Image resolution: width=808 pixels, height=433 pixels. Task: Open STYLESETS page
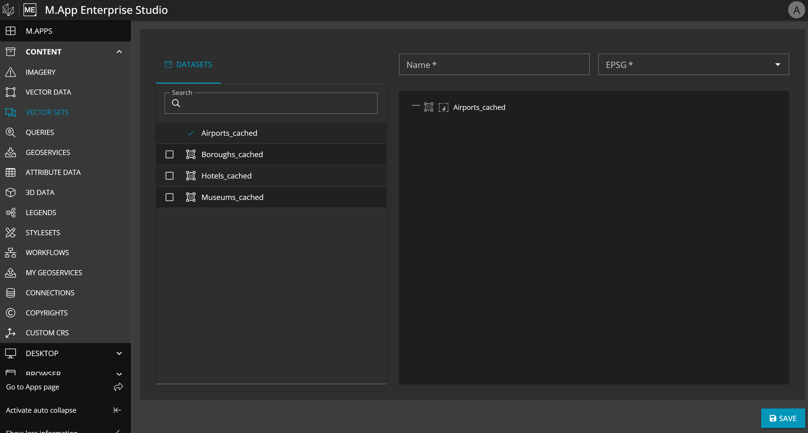pyautogui.click(x=43, y=232)
